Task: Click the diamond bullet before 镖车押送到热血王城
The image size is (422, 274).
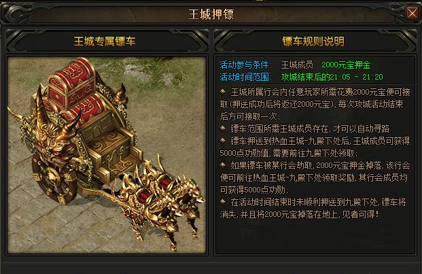Action: [x=223, y=140]
